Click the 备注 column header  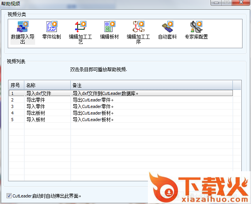(151, 85)
